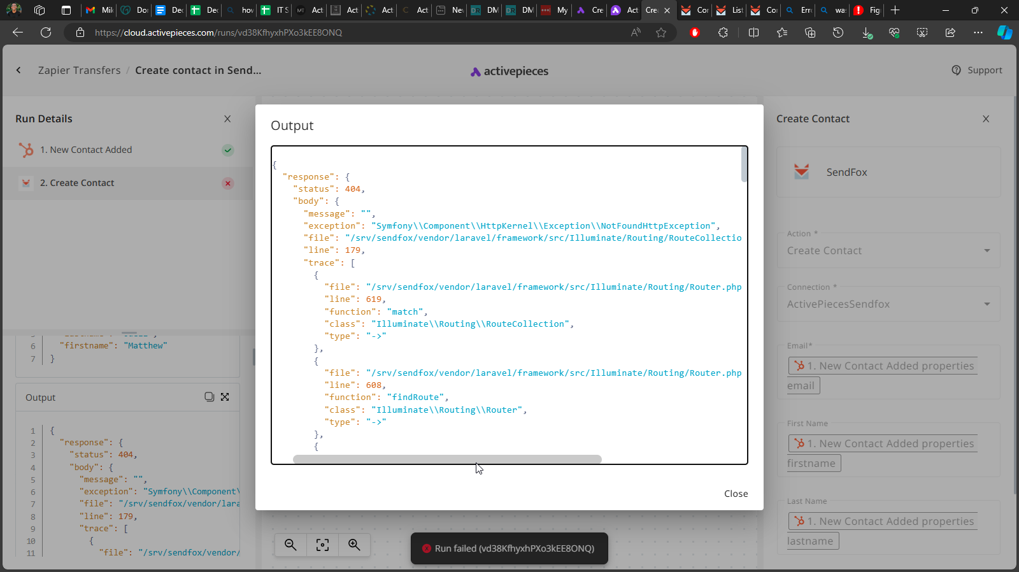Click green success check of New Contact Added
This screenshot has width=1019, height=572.
point(227,150)
